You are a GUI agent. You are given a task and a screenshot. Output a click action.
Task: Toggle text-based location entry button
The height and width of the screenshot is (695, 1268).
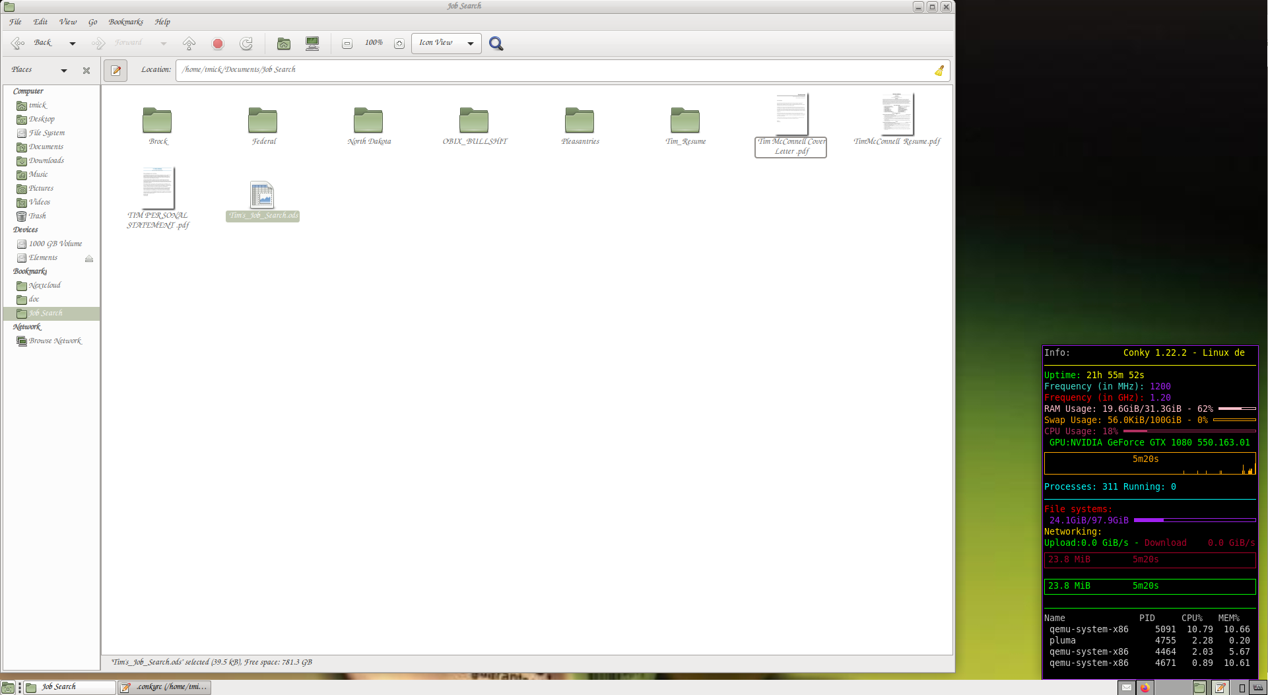116,70
